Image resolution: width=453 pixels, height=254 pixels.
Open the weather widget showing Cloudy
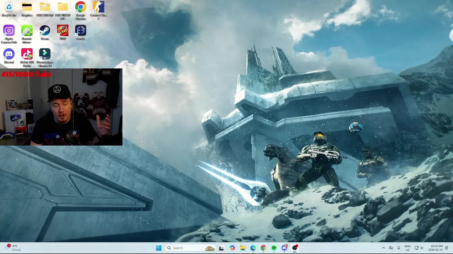[13, 248]
